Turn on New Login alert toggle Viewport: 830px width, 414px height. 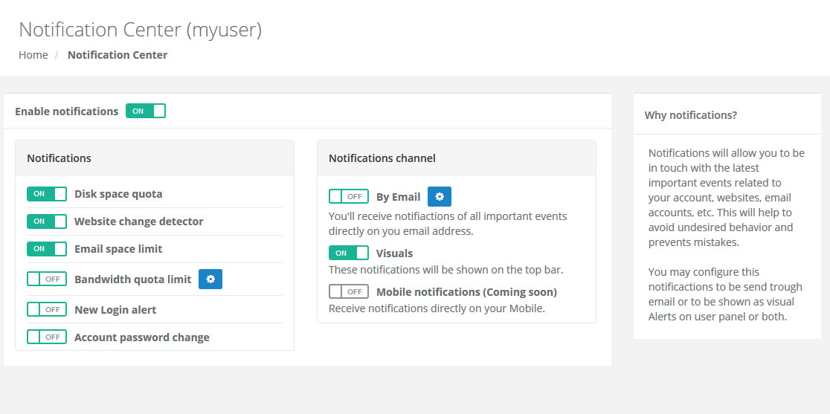pyautogui.click(x=47, y=310)
